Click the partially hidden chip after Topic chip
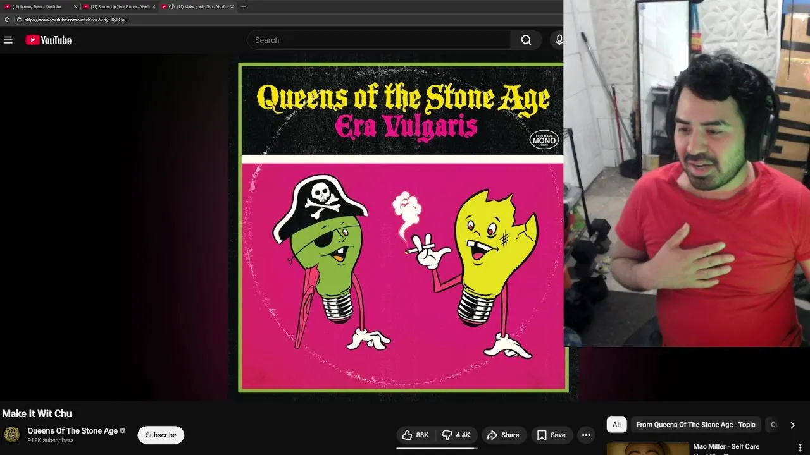Screen dimensions: 810x455 [773, 425]
